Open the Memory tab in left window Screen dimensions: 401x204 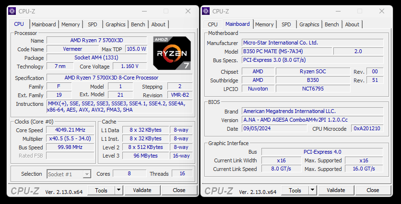(71, 24)
